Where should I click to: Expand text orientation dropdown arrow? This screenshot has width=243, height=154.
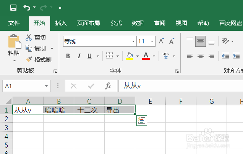coord(232,41)
